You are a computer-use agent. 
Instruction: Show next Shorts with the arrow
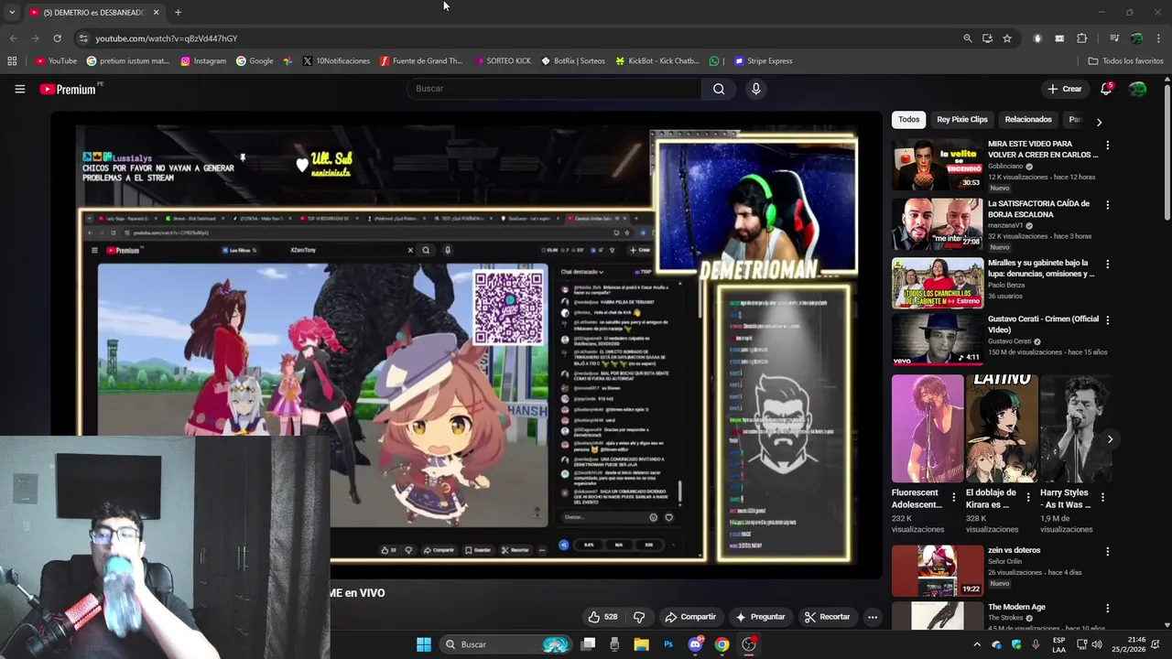click(1110, 439)
